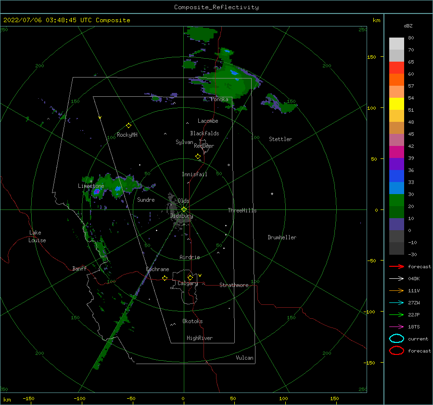433x405 pixels.
Task: Click the large green echo northeast of Ponoka
Action: (230, 83)
